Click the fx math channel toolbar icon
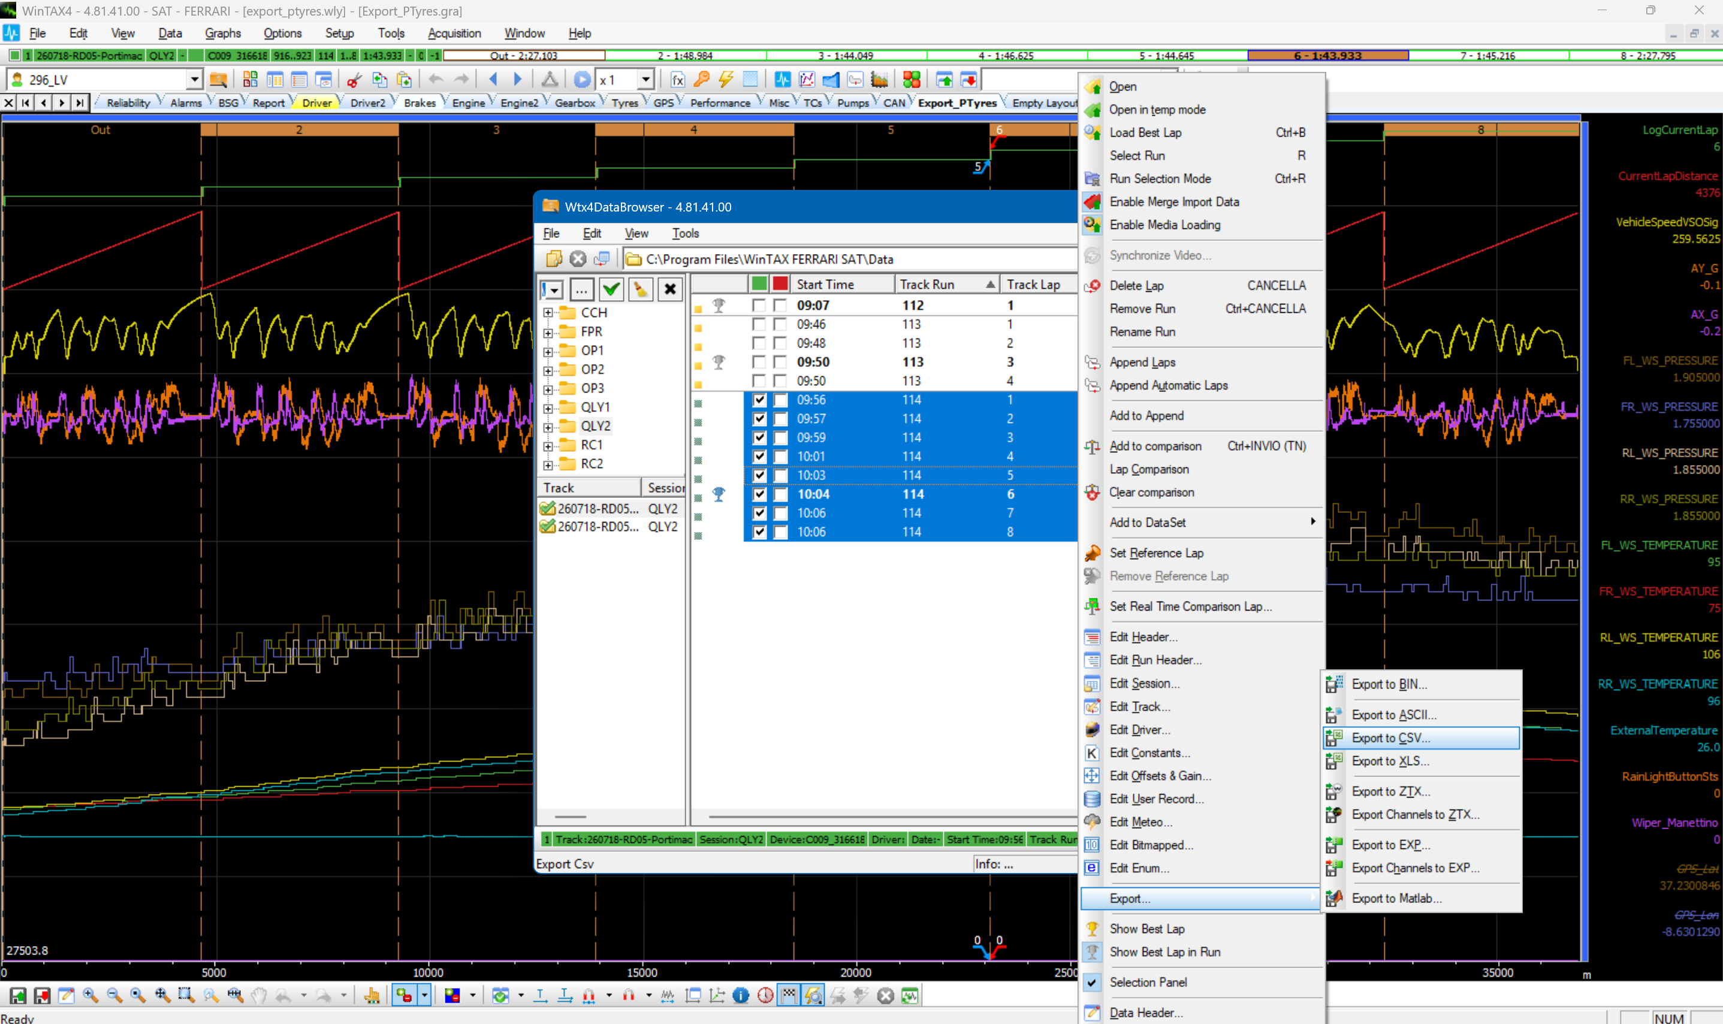This screenshot has width=1723, height=1024. coord(677,80)
